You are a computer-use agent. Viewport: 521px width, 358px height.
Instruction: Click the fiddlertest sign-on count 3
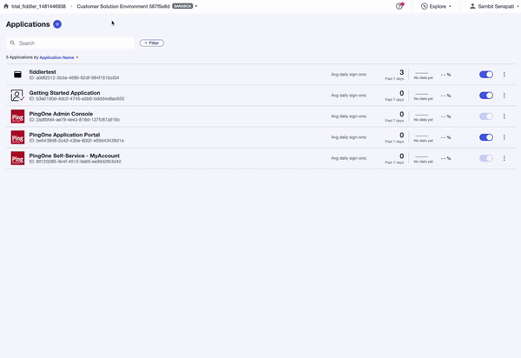[x=401, y=72]
